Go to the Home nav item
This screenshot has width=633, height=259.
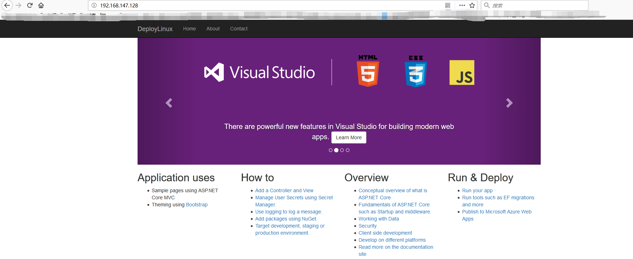click(x=190, y=29)
